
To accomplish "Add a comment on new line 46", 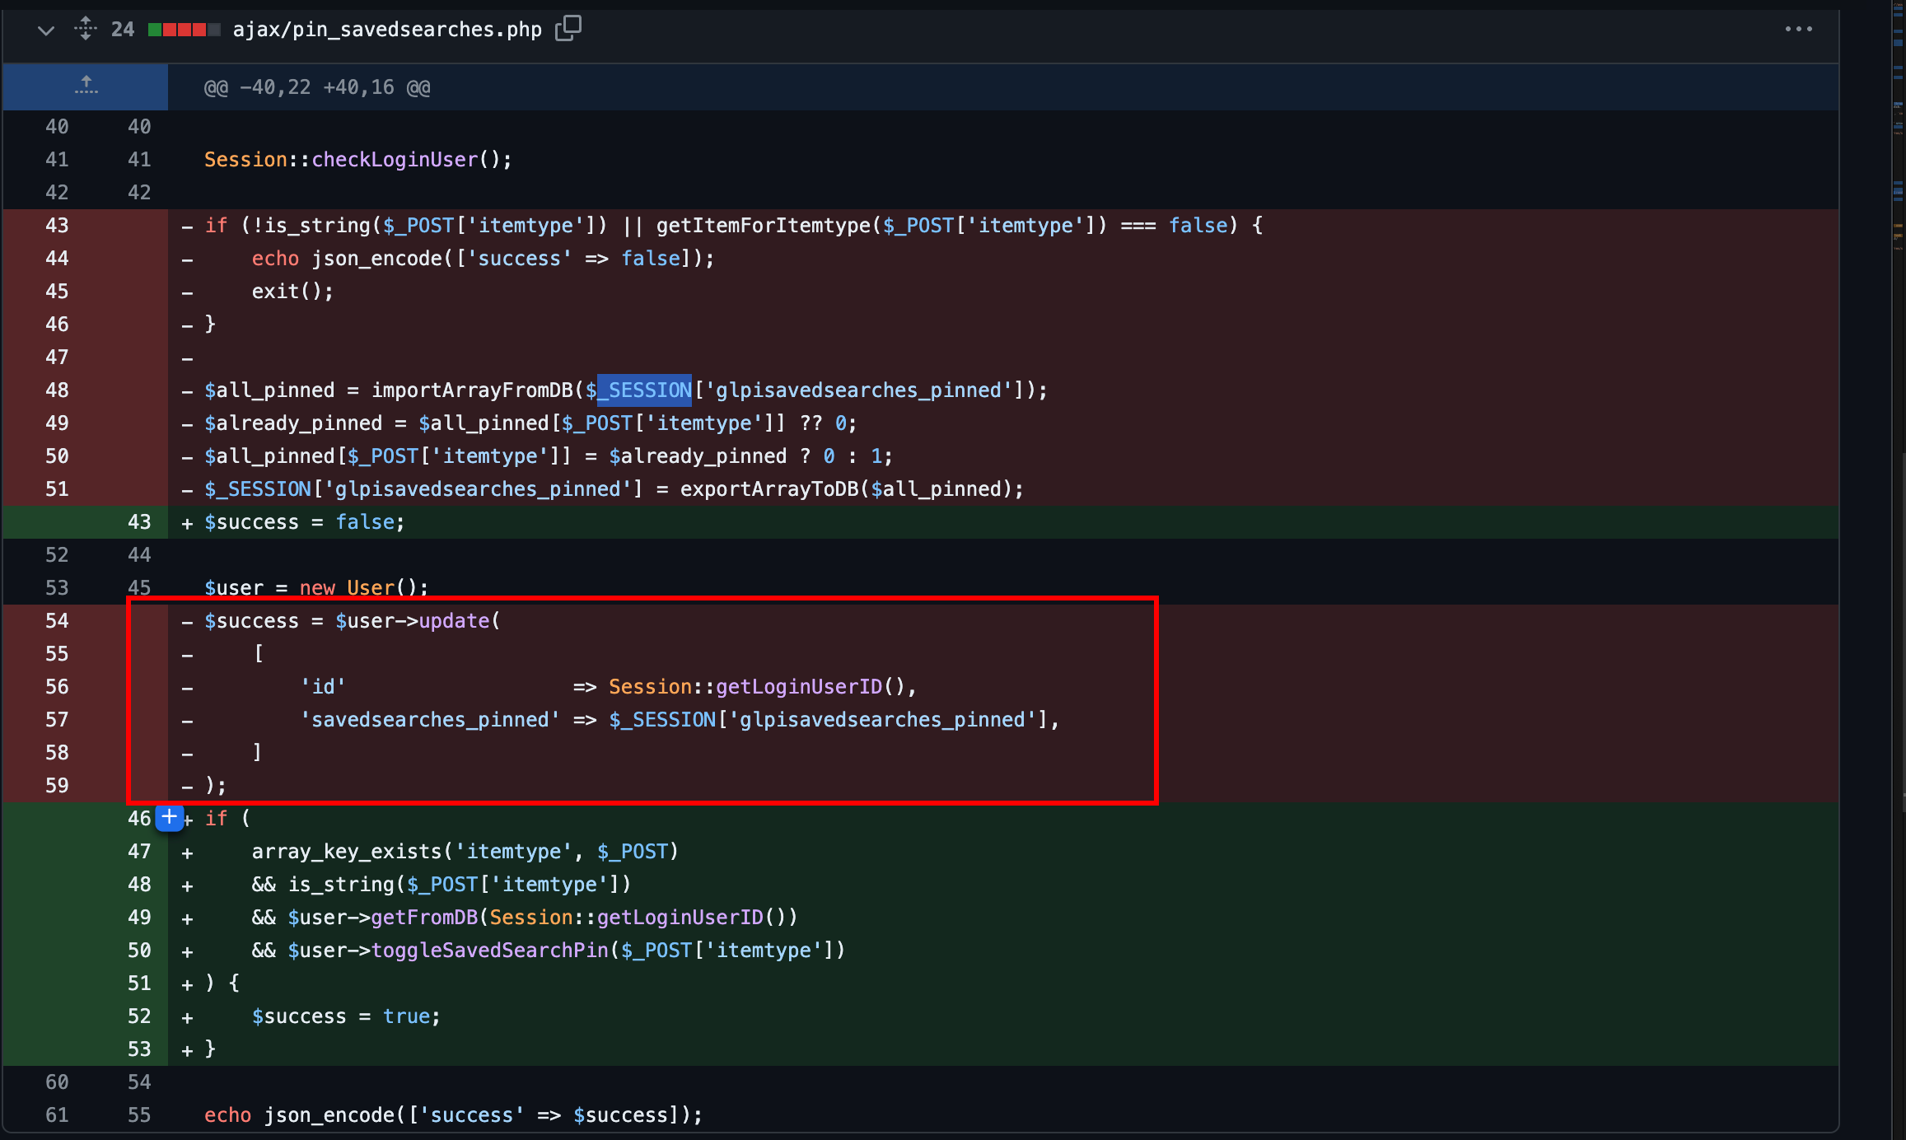I will coord(169,818).
